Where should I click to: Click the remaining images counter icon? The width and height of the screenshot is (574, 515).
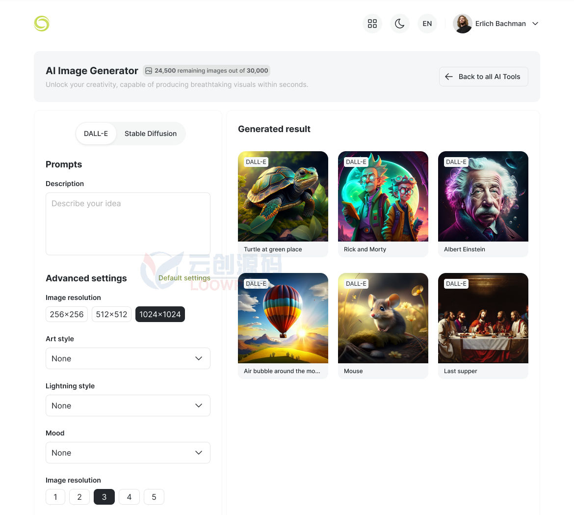tap(148, 71)
